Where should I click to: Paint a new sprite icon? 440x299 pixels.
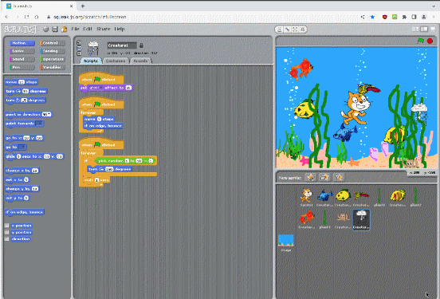coord(311,178)
